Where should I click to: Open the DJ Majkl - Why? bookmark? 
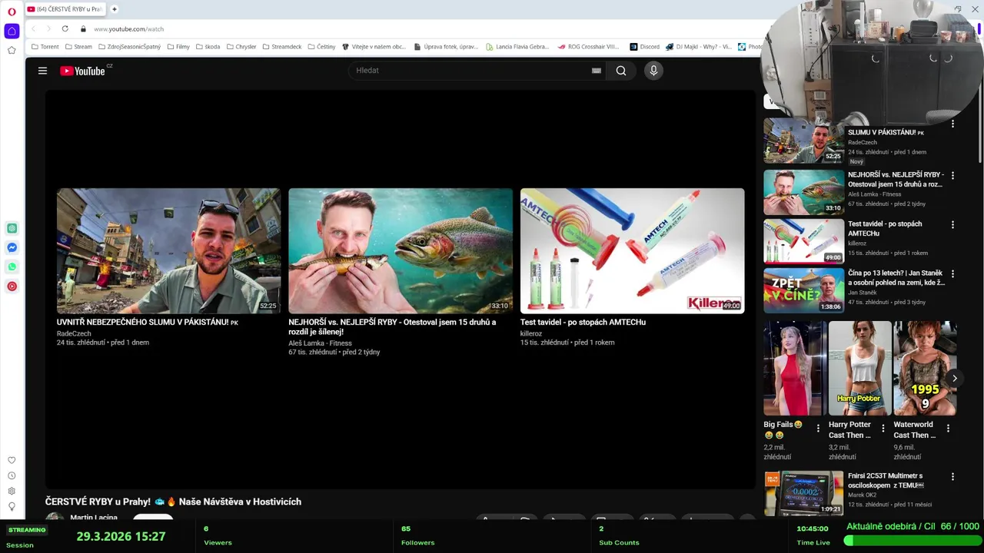tap(699, 46)
